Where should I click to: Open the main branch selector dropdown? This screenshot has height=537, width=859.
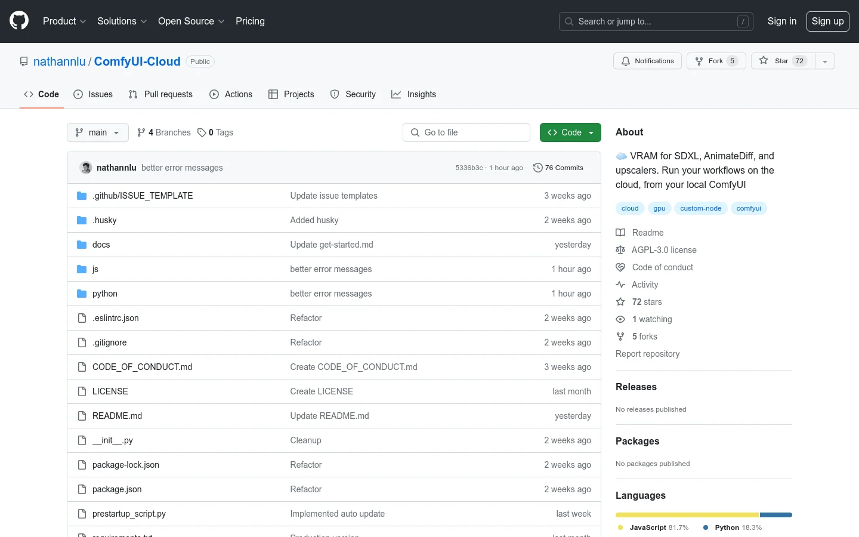[x=97, y=132]
